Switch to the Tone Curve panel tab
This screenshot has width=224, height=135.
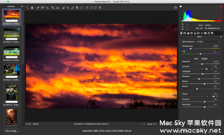(185, 33)
